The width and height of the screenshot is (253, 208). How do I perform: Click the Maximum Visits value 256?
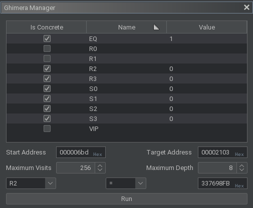tap(76, 168)
